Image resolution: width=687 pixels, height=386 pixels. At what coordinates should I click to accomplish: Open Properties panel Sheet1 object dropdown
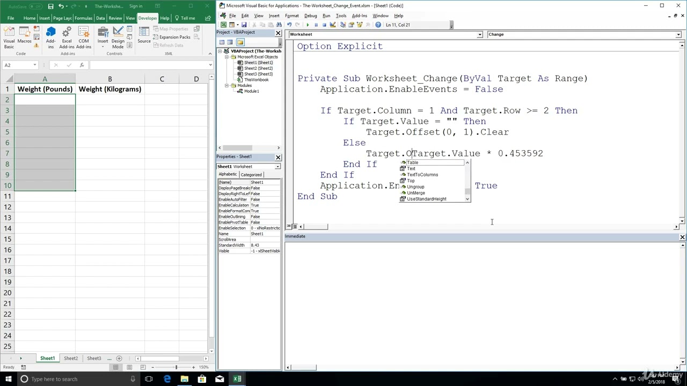pos(277,167)
